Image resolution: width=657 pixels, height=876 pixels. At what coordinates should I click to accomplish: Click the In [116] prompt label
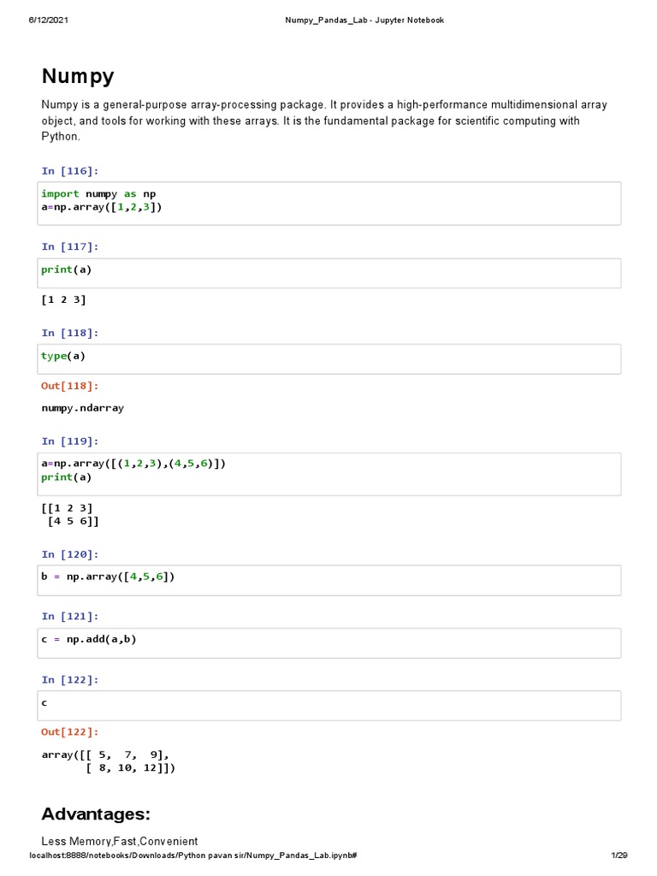(x=70, y=171)
